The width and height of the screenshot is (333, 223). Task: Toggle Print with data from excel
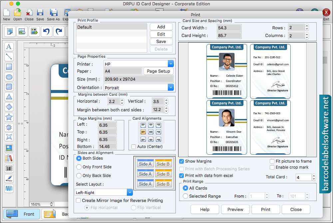tap(181, 176)
